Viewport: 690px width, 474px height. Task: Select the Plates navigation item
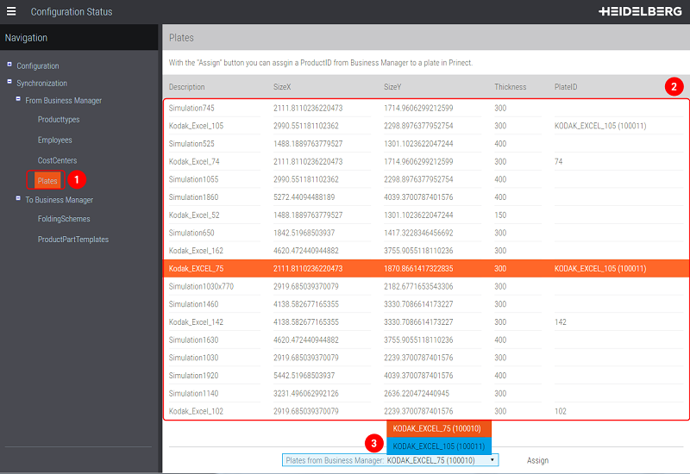[x=47, y=180]
